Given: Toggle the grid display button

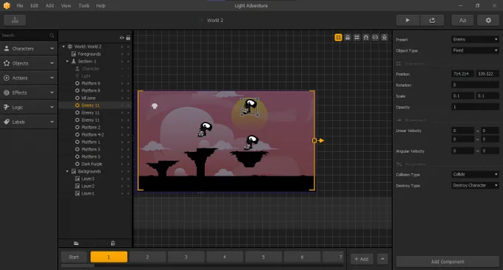Looking at the screenshot, I should [x=357, y=38].
